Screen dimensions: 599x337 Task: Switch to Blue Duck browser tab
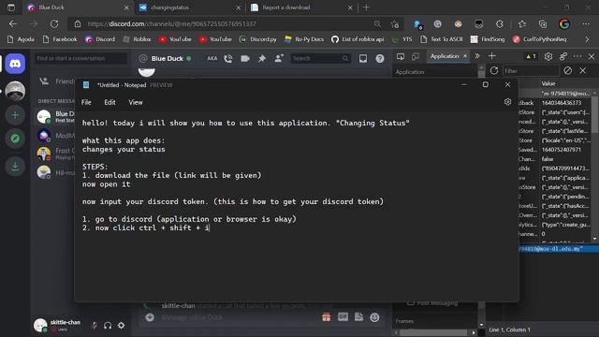coord(79,7)
